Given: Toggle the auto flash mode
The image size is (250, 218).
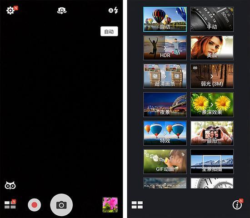Looking at the screenshot, I should pos(113,10).
